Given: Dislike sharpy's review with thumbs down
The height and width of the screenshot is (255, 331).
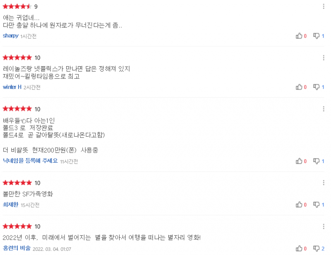Looking at the screenshot, I should (316, 36).
